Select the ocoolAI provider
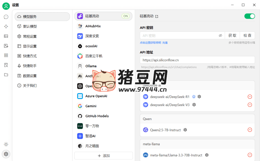The height and width of the screenshot is (161, 260). (x=103, y=46)
